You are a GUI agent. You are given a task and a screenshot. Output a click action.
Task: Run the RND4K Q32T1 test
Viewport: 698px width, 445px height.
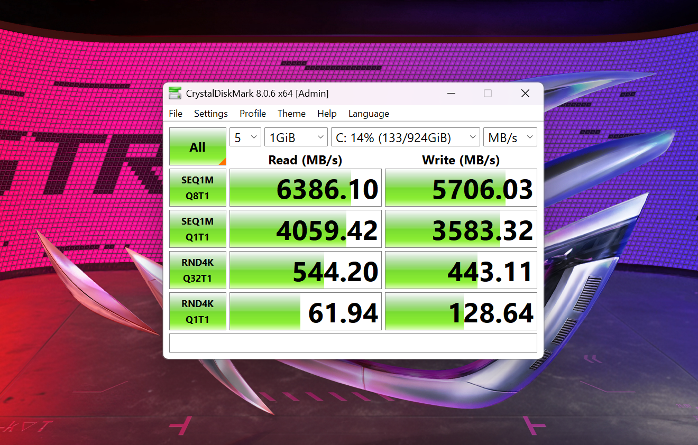[x=198, y=270]
